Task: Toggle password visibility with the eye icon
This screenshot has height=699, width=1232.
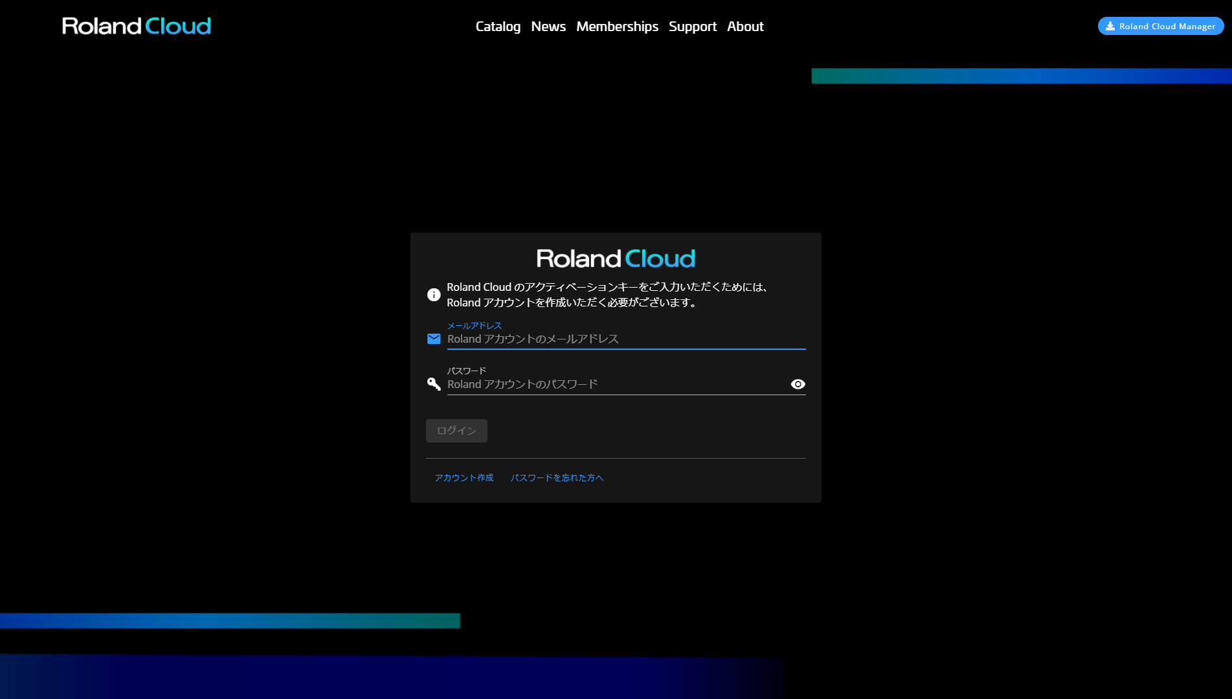Action: click(x=798, y=384)
